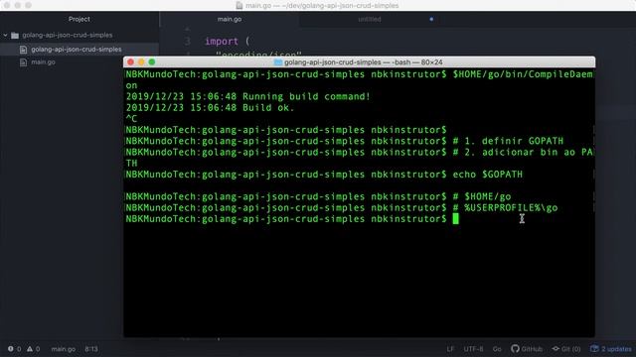The image size is (636, 357).
Task: Click the modified dot on untitled tab
Action: (431, 19)
